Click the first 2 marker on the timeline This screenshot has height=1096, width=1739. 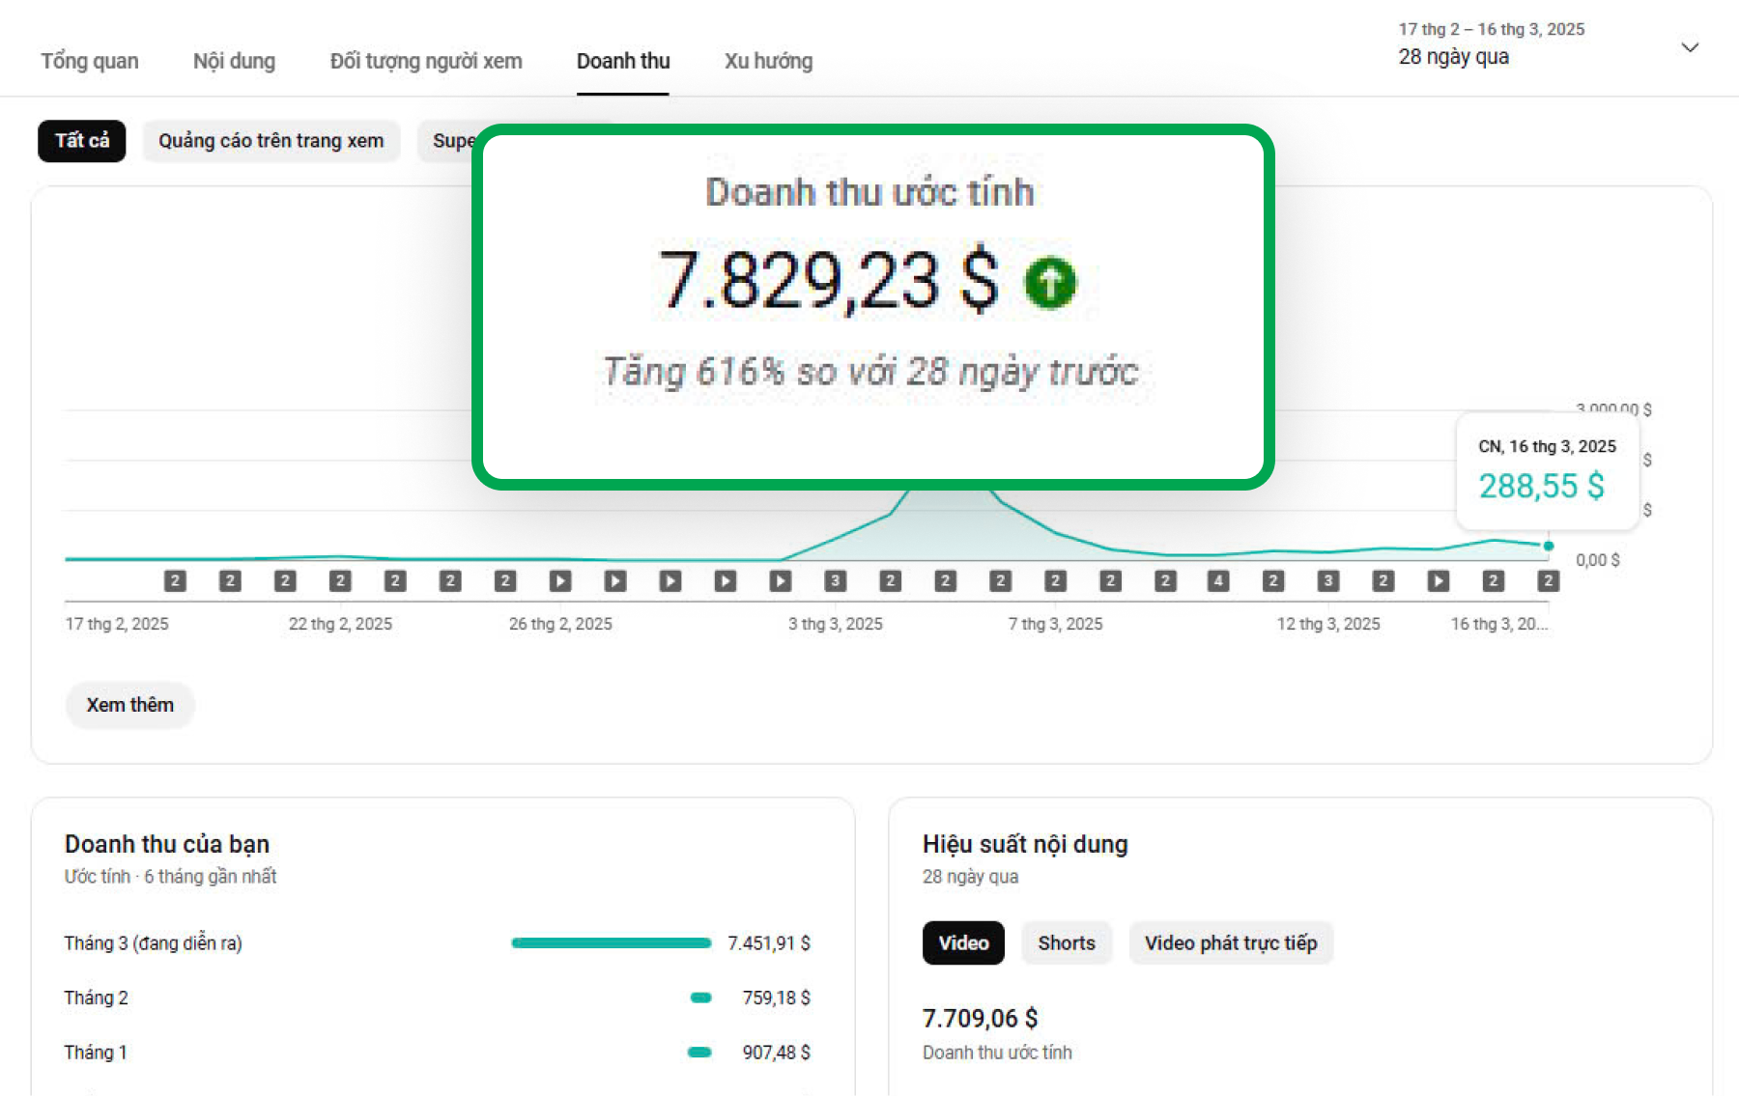click(175, 580)
